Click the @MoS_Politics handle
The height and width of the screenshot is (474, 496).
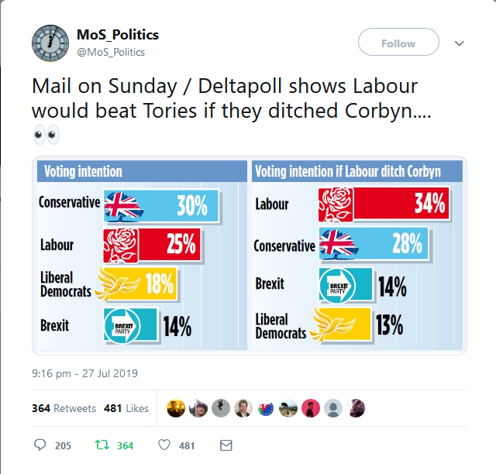110,52
